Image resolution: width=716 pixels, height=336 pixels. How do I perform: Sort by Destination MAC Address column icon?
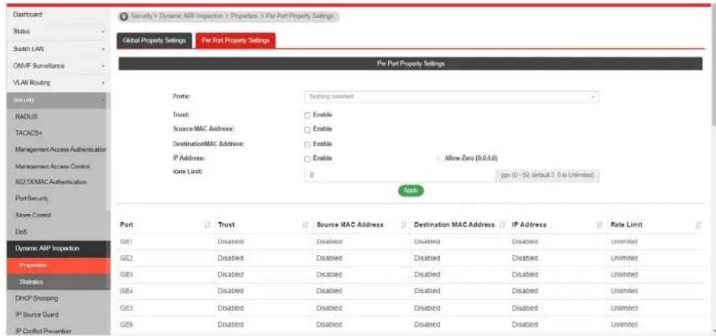(502, 224)
